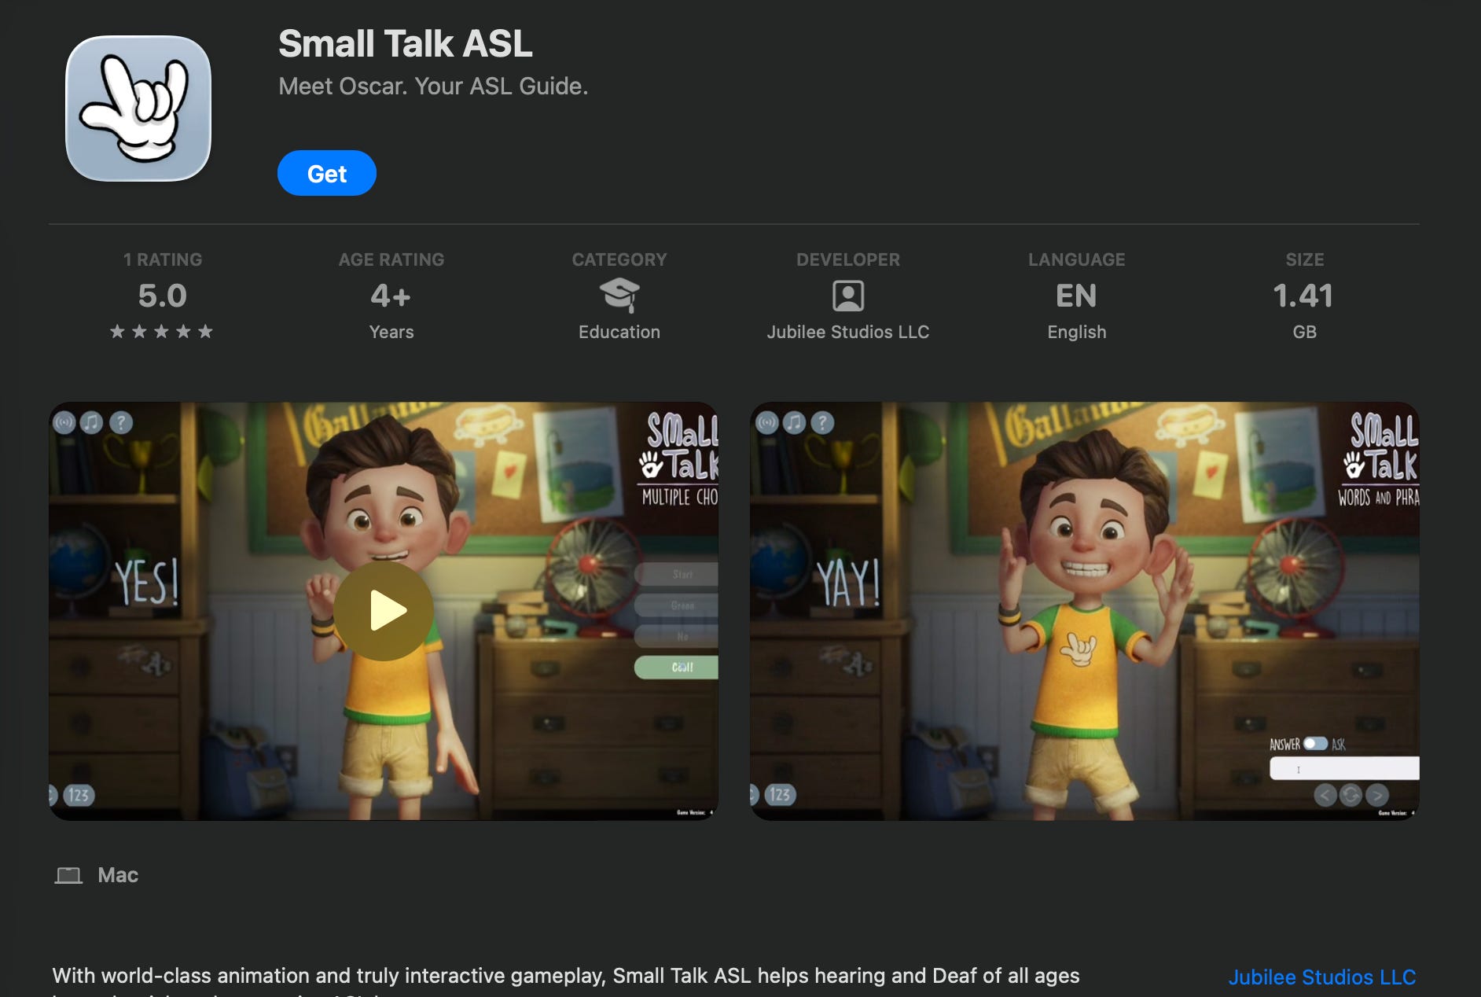The image size is (1481, 997).
Task: Click the subtitle "Meet Oscar. Your ASL Guide."
Action: pos(433,86)
